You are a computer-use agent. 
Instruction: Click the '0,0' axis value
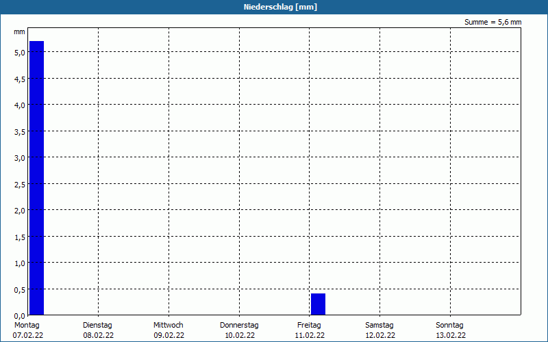(x=20, y=316)
